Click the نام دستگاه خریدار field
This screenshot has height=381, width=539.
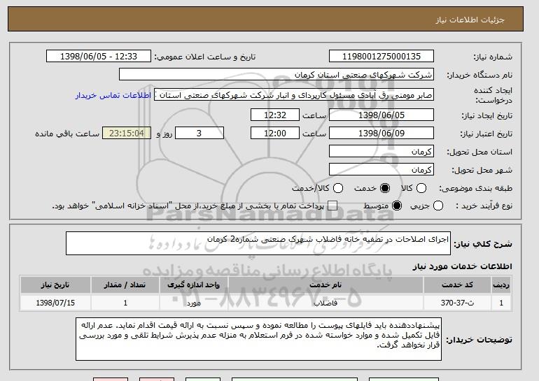pos(276,75)
